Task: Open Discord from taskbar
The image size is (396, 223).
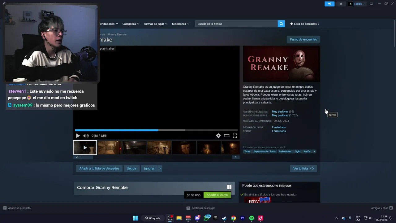Action: point(197,218)
